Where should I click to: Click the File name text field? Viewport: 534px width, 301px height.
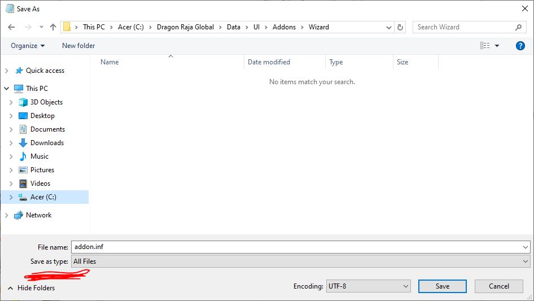point(294,247)
